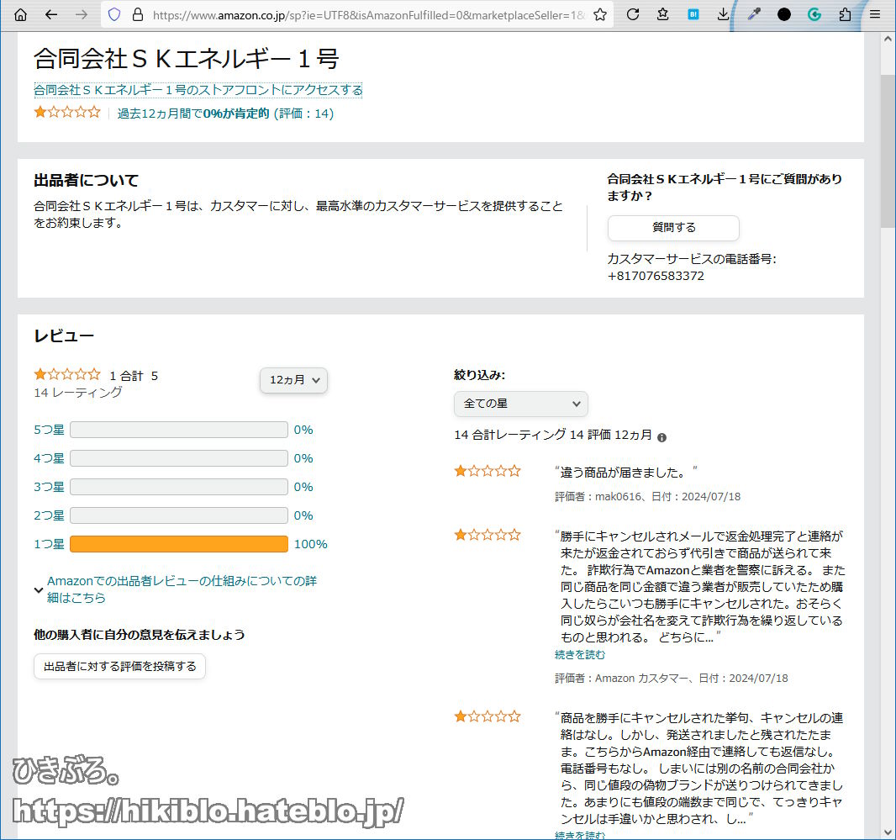
Task: Click the empty 5-star rating bar
Action: 179,430
